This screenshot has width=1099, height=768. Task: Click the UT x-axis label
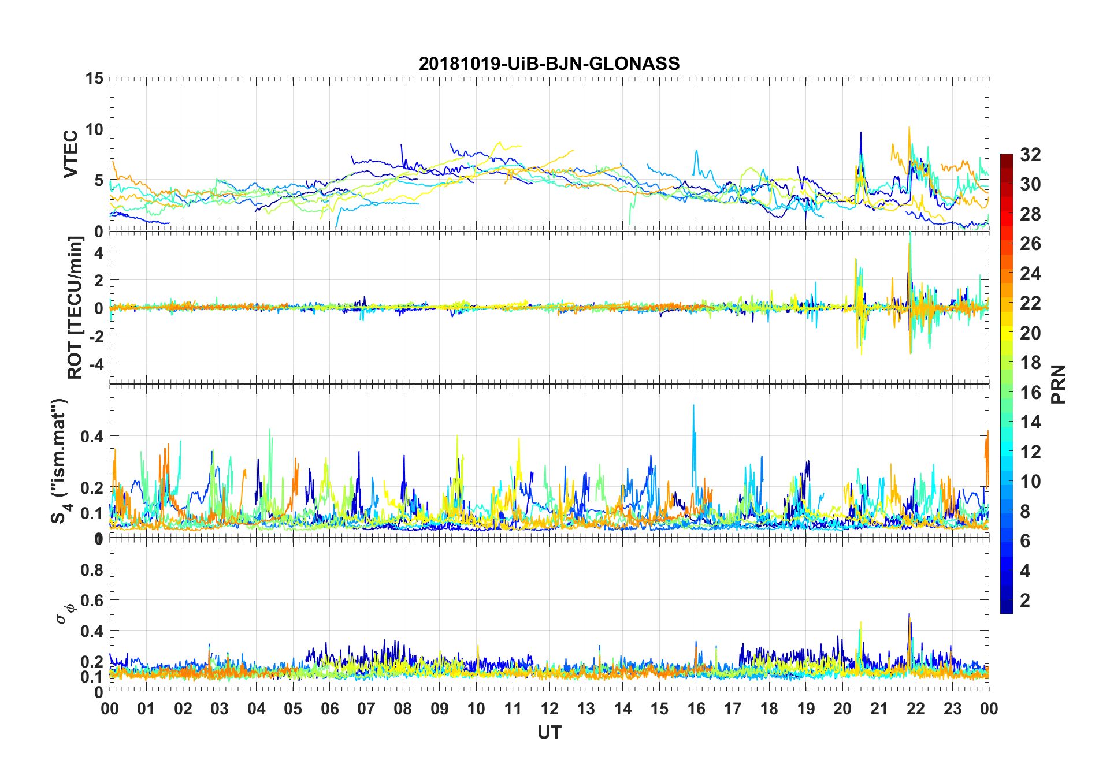pos(549,732)
